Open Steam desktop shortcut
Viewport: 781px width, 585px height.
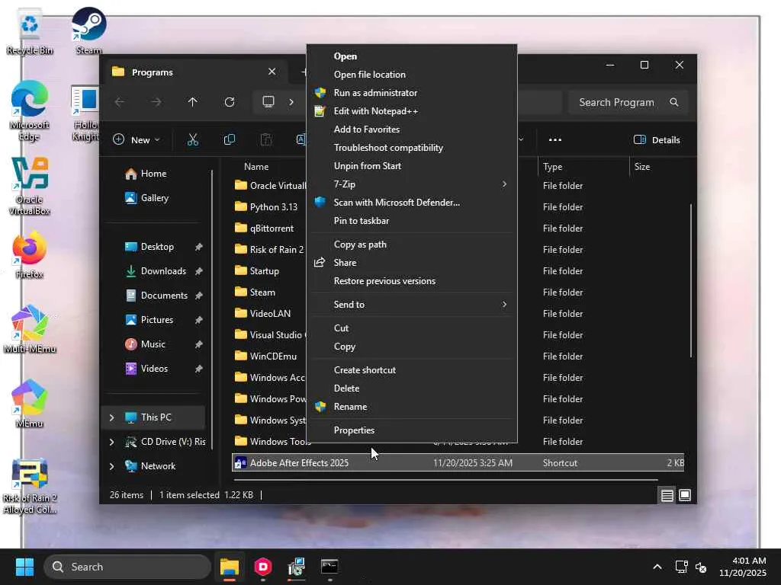pos(88,30)
